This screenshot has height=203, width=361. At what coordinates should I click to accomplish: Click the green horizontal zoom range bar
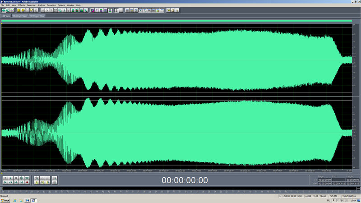176,21
